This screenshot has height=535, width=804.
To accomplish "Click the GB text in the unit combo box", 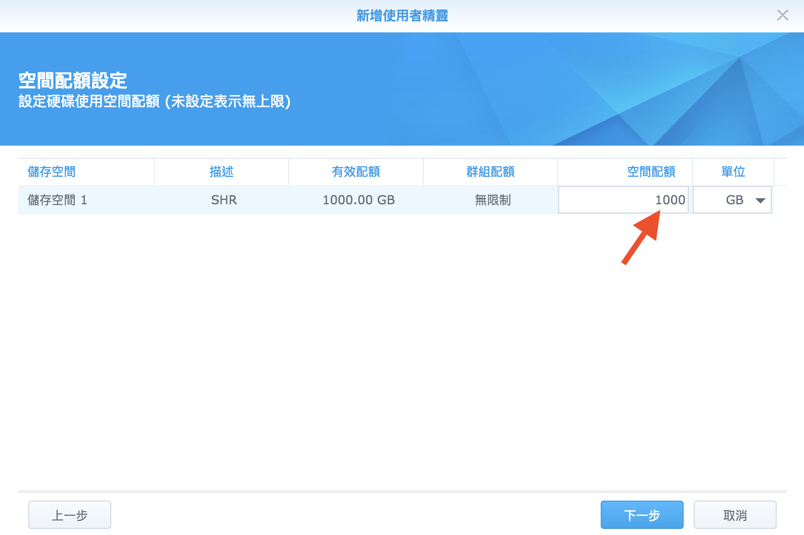I will [734, 200].
